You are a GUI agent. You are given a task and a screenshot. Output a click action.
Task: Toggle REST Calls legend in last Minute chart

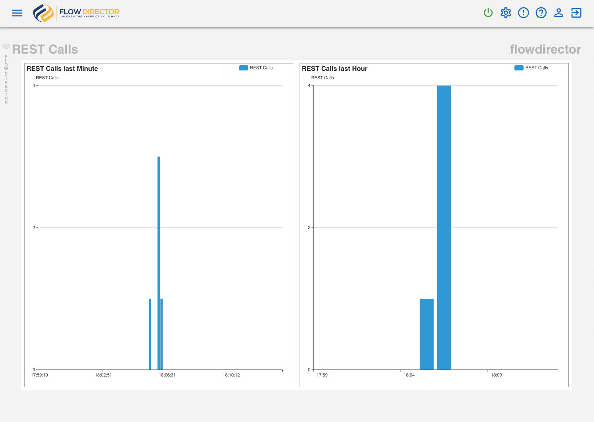(x=261, y=68)
